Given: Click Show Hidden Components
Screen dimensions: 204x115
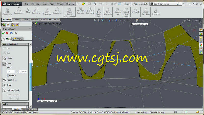Looking at the screenshot, I should click(x=69, y=13).
